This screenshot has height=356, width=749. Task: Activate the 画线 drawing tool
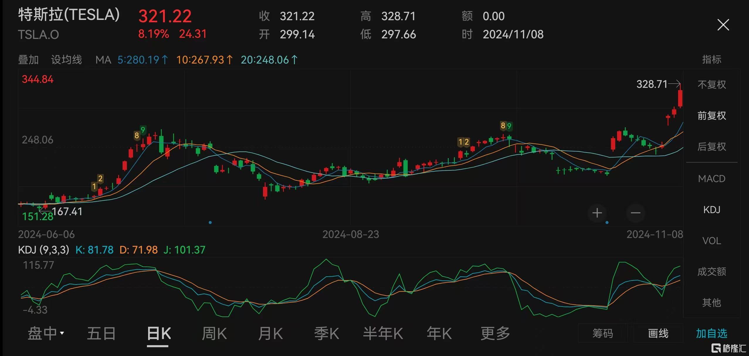658,333
